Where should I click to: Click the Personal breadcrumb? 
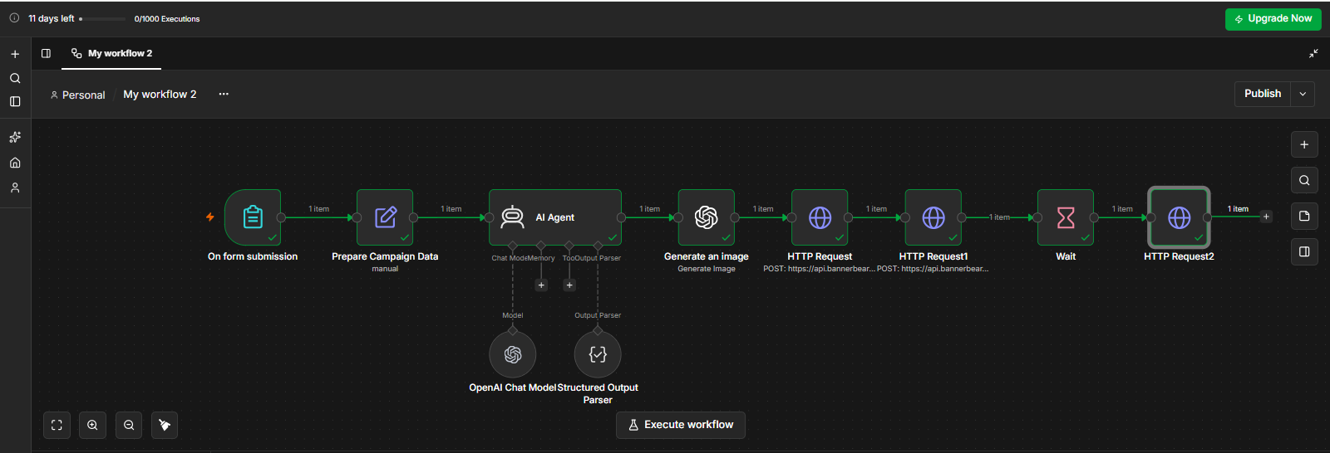(78, 95)
